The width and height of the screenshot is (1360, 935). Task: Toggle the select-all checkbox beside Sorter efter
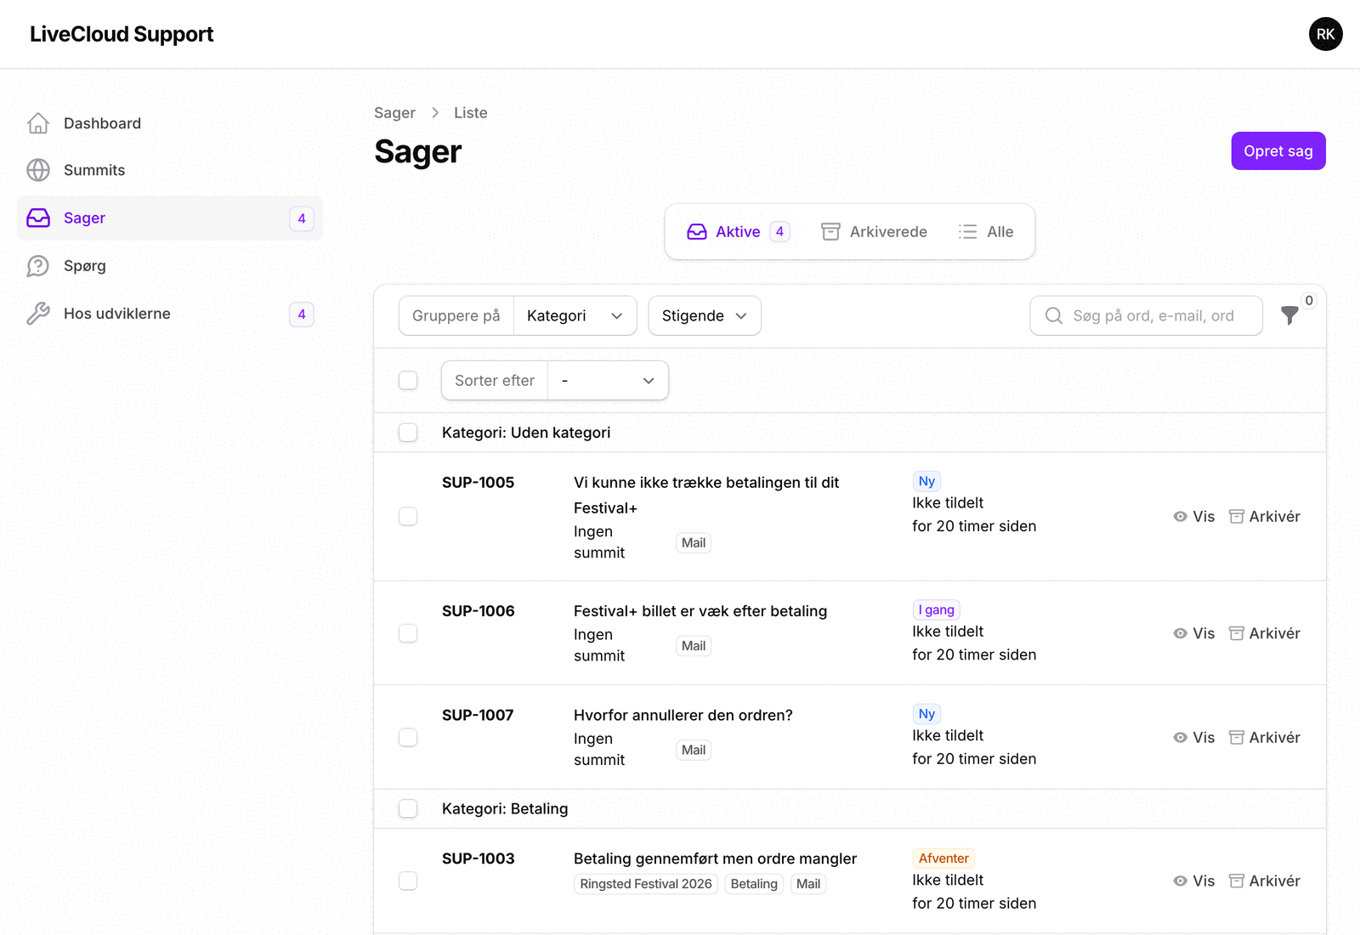(x=408, y=381)
